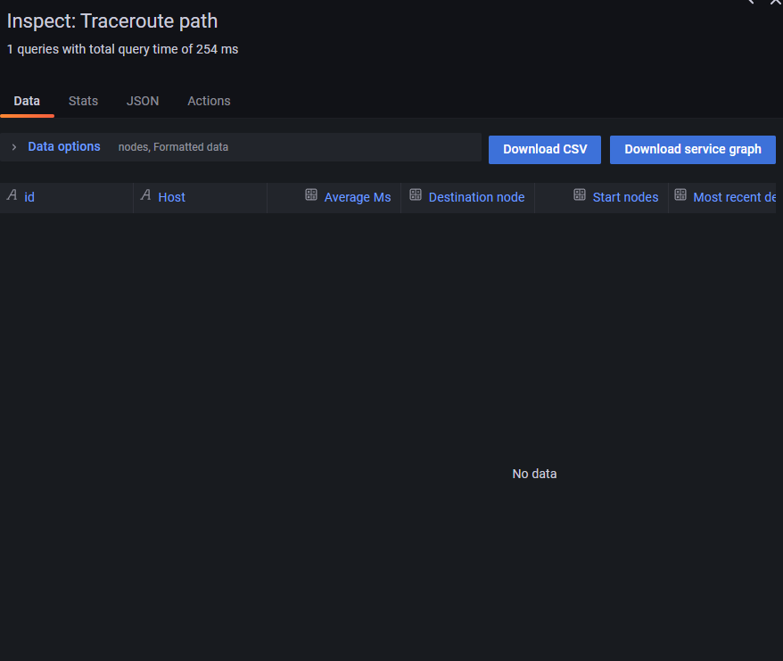Toggle sorting on the Host column
This screenshot has height=661, width=783.
pos(171,196)
